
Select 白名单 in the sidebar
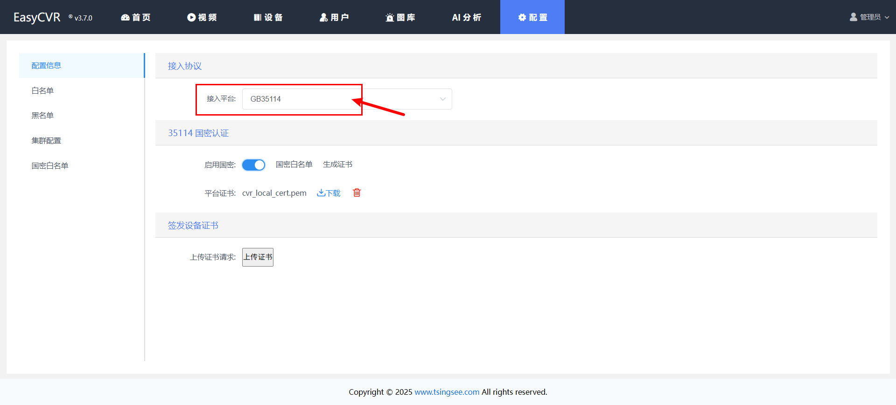pyautogui.click(x=42, y=90)
